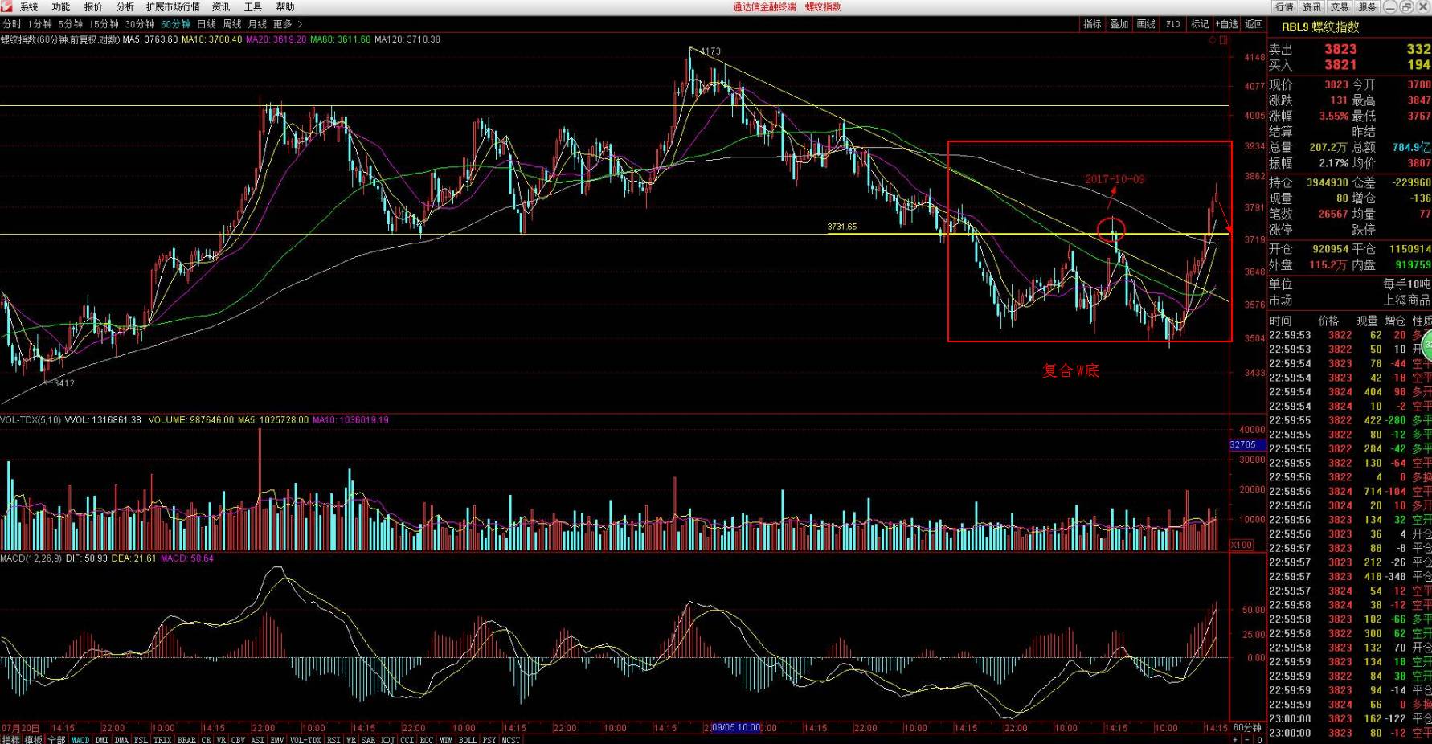Click the 通达信金融终端 title text
The image size is (1432, 744).
click(x=764, y=6)
